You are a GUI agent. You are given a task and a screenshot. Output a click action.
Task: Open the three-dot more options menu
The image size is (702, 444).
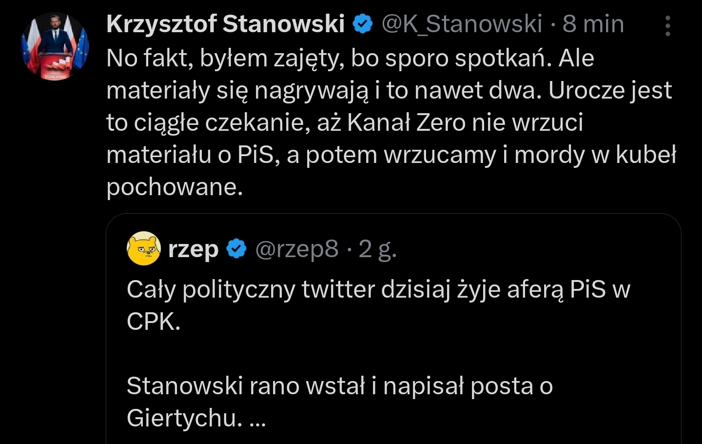[x=668, y=26]
